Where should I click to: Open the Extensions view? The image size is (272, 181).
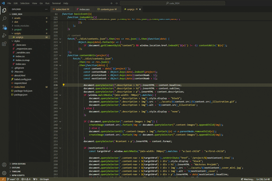pos(4,44)
